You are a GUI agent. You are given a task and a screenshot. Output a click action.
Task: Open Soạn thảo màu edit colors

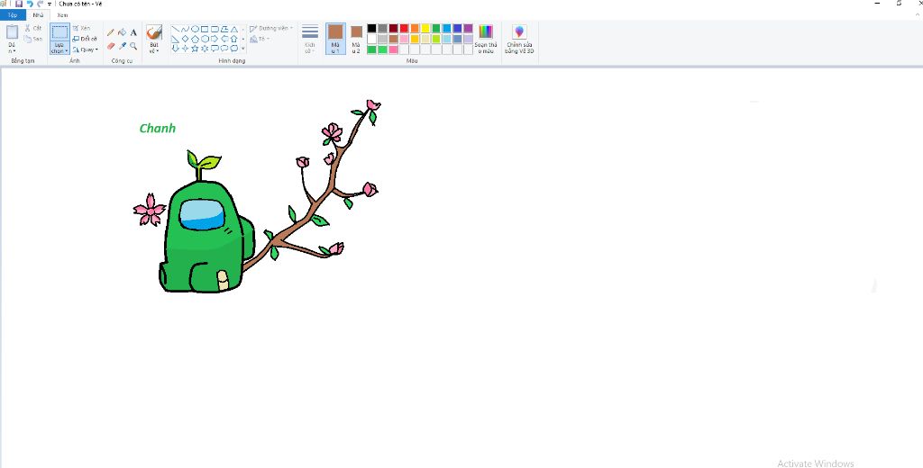486,39
